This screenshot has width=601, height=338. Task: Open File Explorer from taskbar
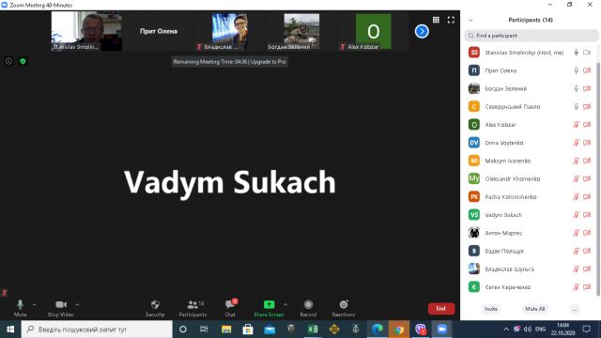click(226, 330)
